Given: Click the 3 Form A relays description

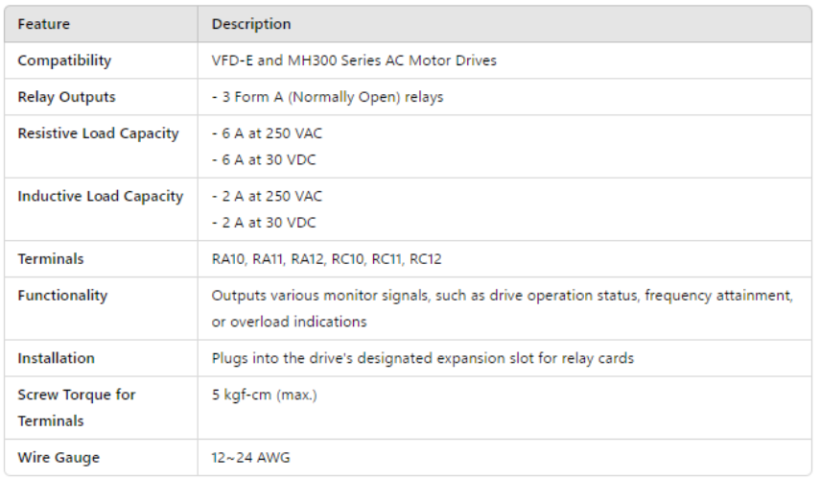Looking at the screenshot, I should pos(327,97).
